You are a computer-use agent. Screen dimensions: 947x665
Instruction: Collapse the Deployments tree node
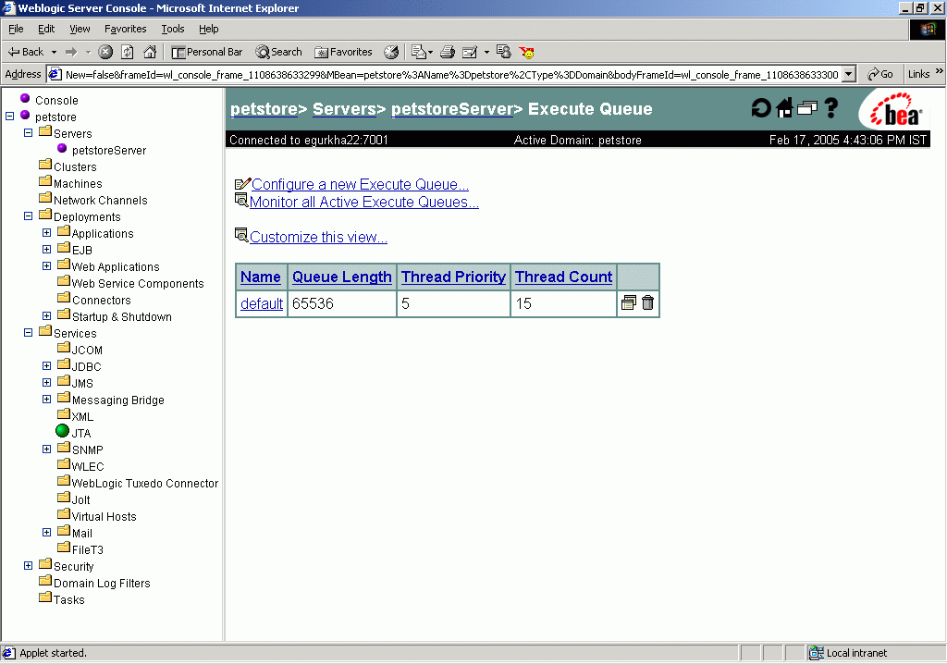[x=28, y=216]
